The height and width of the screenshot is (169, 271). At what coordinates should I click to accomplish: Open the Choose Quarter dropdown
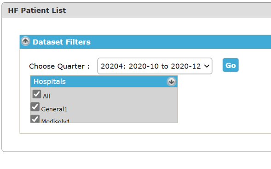155,66
